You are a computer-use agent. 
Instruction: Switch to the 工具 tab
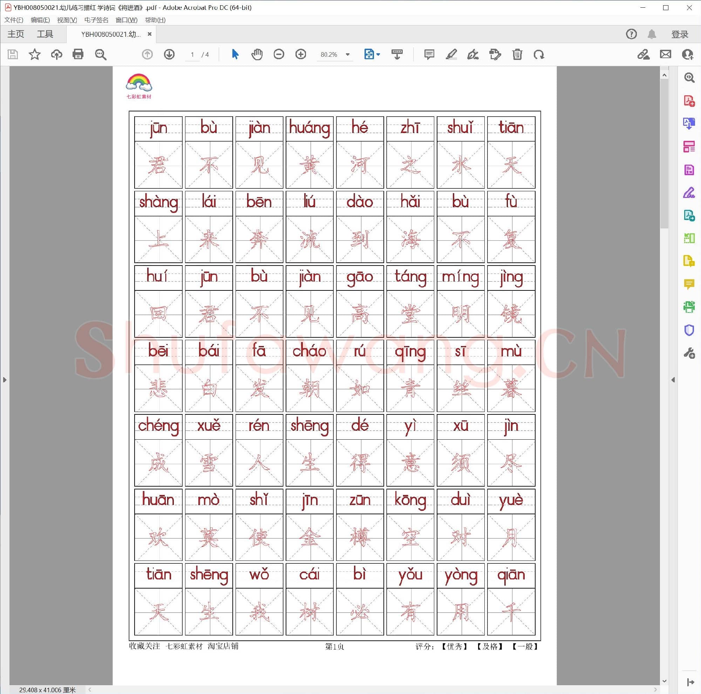coord(45,34)
